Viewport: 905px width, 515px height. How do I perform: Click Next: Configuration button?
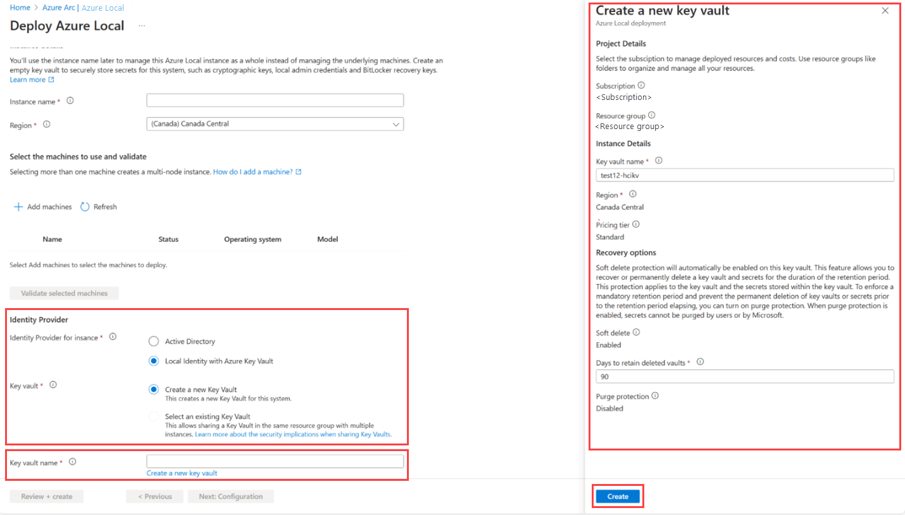pyautogui.click(x=231, y=497)
